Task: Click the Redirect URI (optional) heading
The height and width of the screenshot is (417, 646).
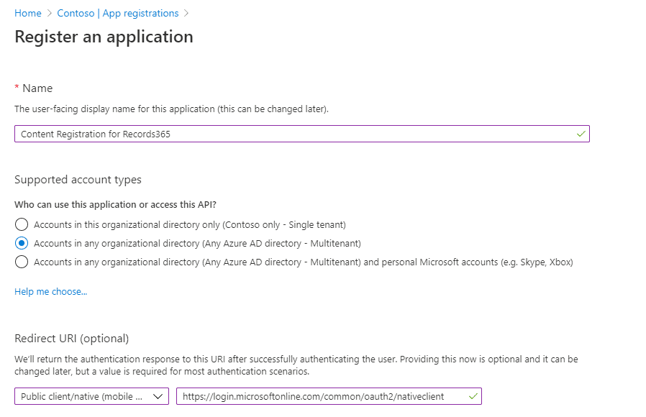Action: tap(71, 338)
